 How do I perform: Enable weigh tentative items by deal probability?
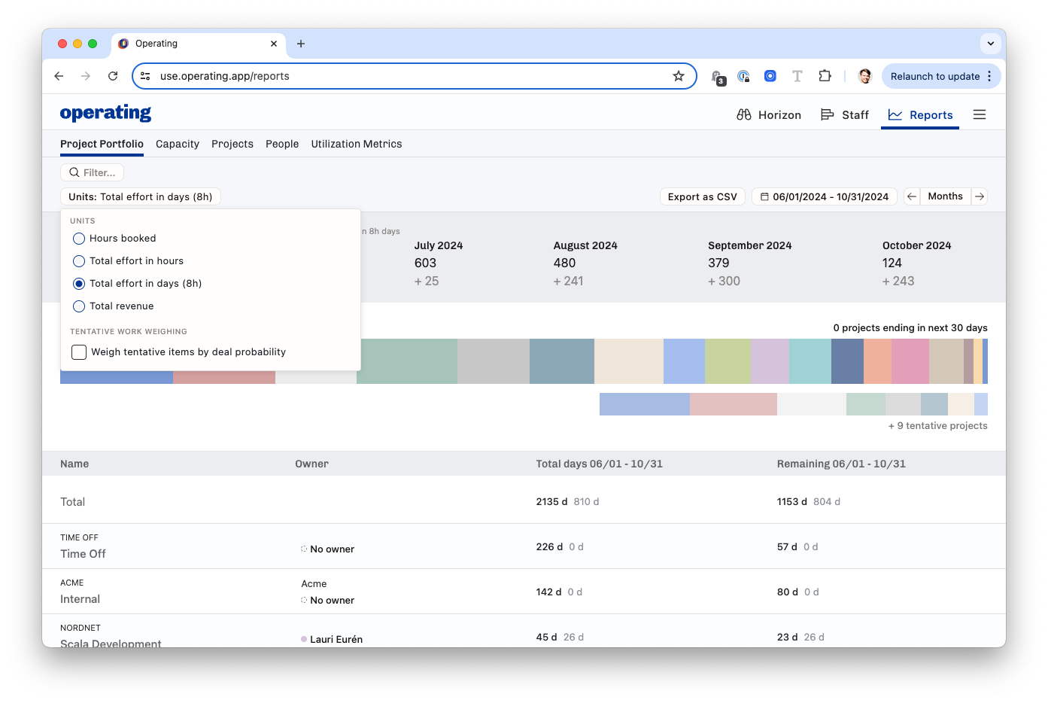[79, 352]
